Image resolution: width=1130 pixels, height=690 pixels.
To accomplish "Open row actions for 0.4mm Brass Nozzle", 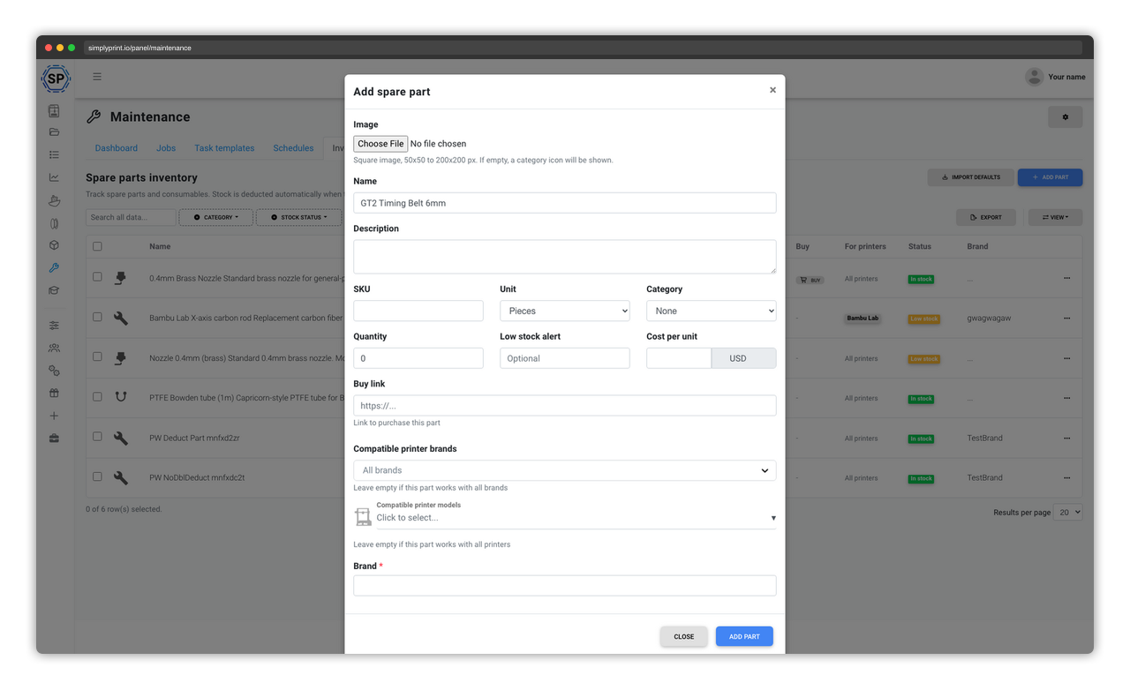I will (x=1066, y=278).
